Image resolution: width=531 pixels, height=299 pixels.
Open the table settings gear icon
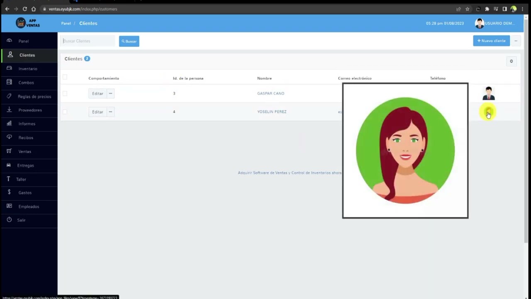click(x=511, y=61)
